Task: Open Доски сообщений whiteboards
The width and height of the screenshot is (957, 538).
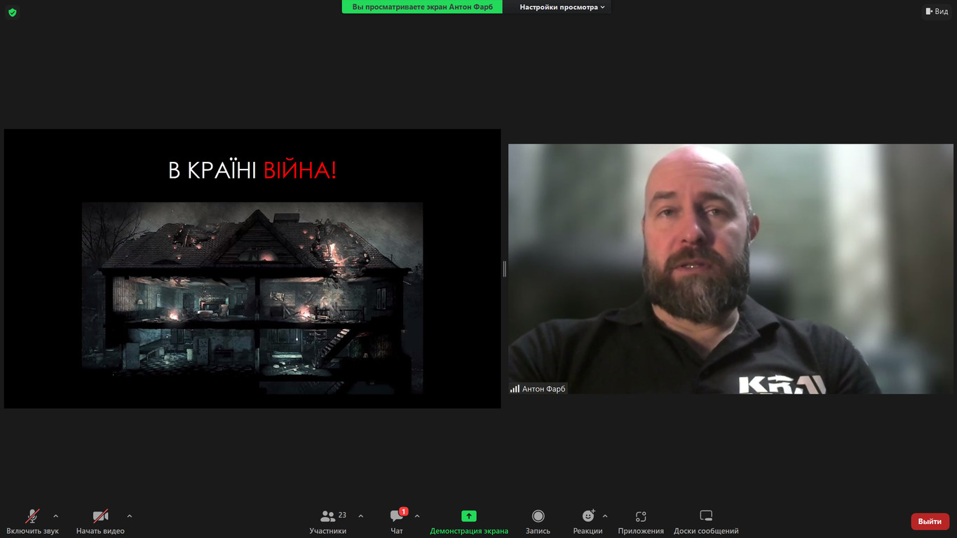Action: point(706,522)
